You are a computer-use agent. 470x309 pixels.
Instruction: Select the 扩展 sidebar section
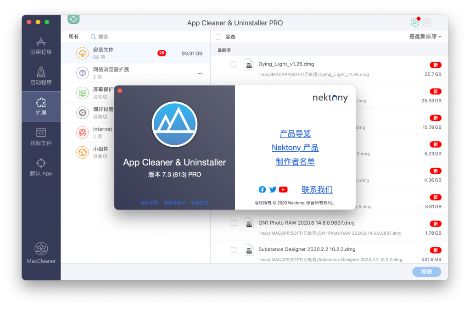pos(41,106)
